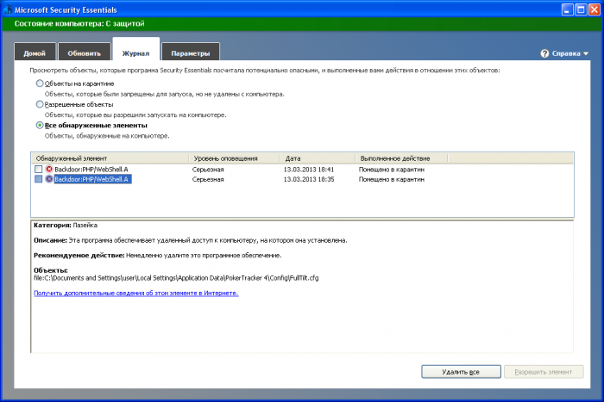Image resolution: width=604 pixels, height=402 pixels.
Task: Switch to the Домой tab
Action: 35,53
